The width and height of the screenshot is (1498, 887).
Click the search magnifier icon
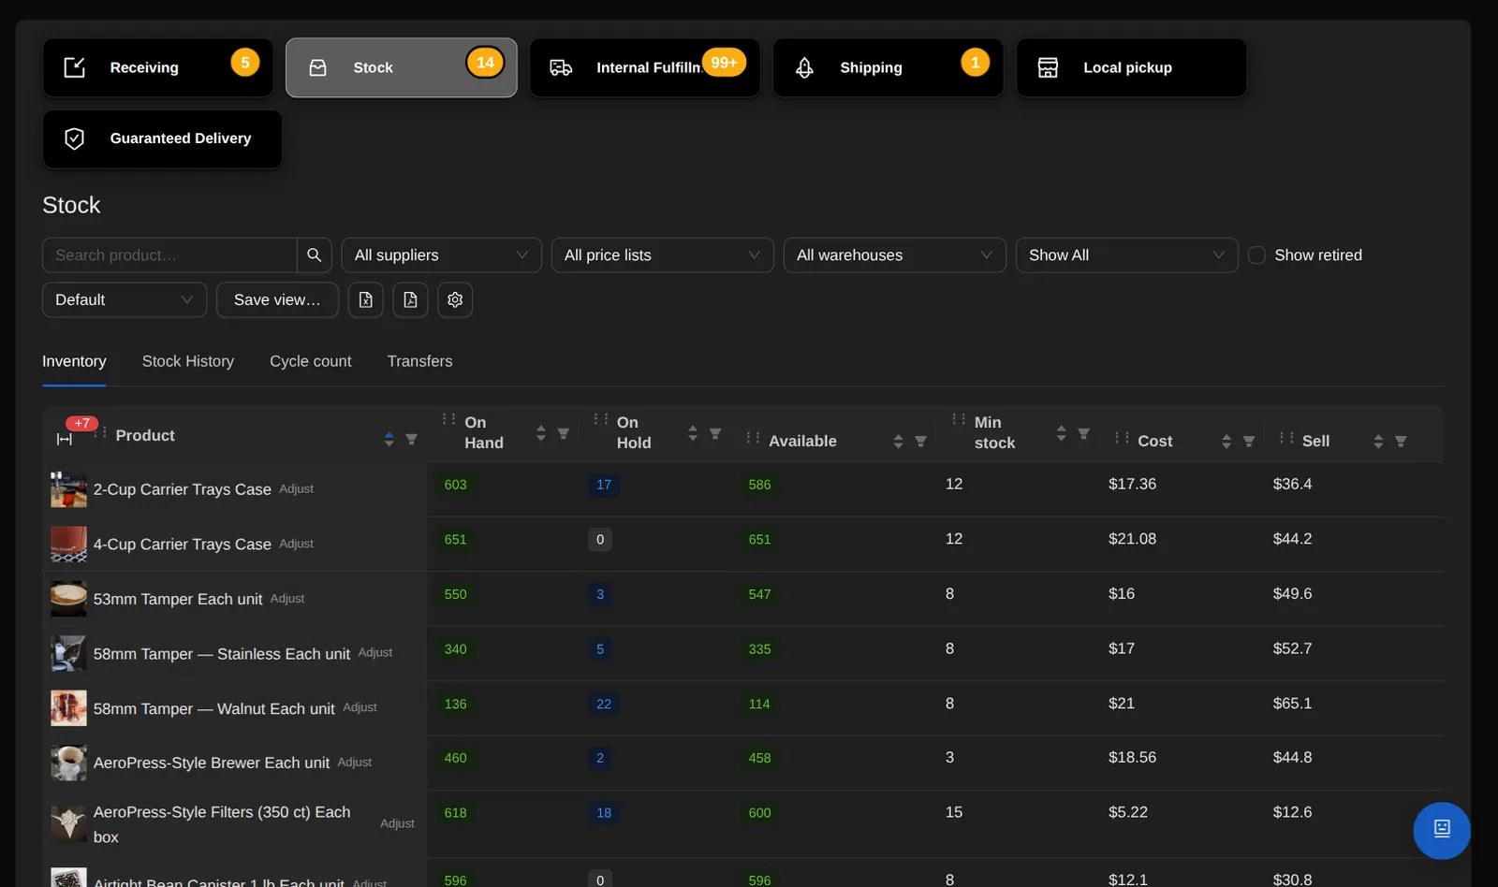[x=315, y=255]
